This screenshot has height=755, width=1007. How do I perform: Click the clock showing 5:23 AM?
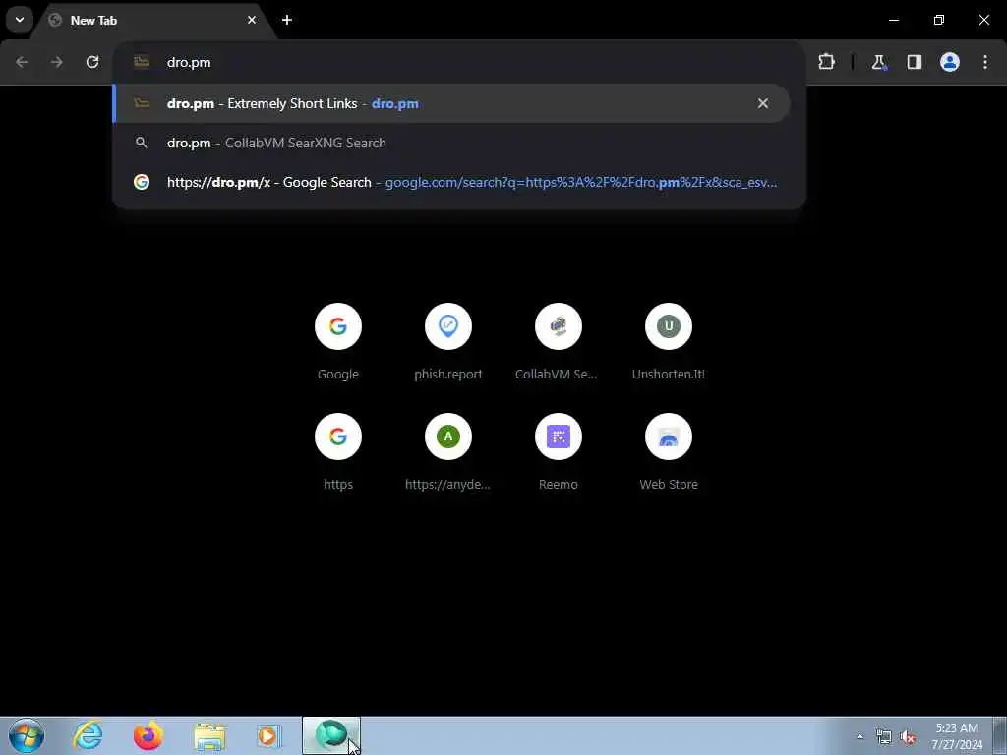pos(957,736)
